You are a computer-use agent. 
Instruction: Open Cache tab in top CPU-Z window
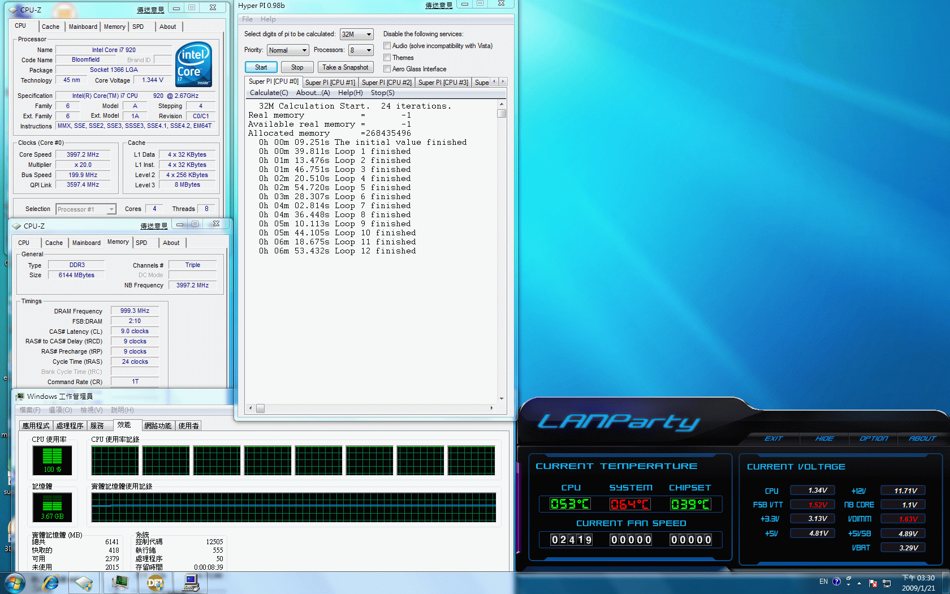click(x=50, y=27)
